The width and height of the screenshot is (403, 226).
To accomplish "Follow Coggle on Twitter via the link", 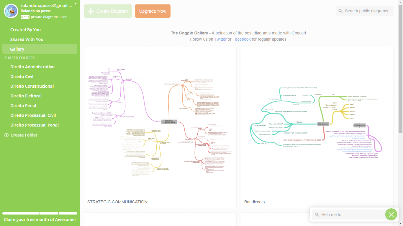I will (220, 39).
